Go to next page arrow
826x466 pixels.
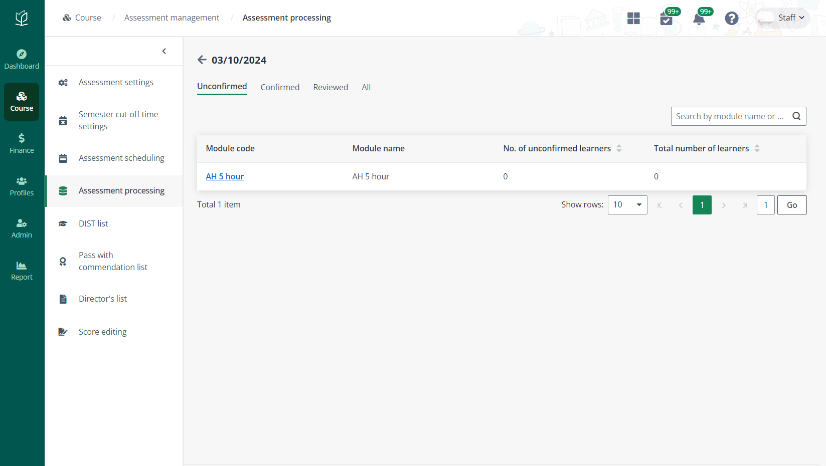[x=724, y=205]
